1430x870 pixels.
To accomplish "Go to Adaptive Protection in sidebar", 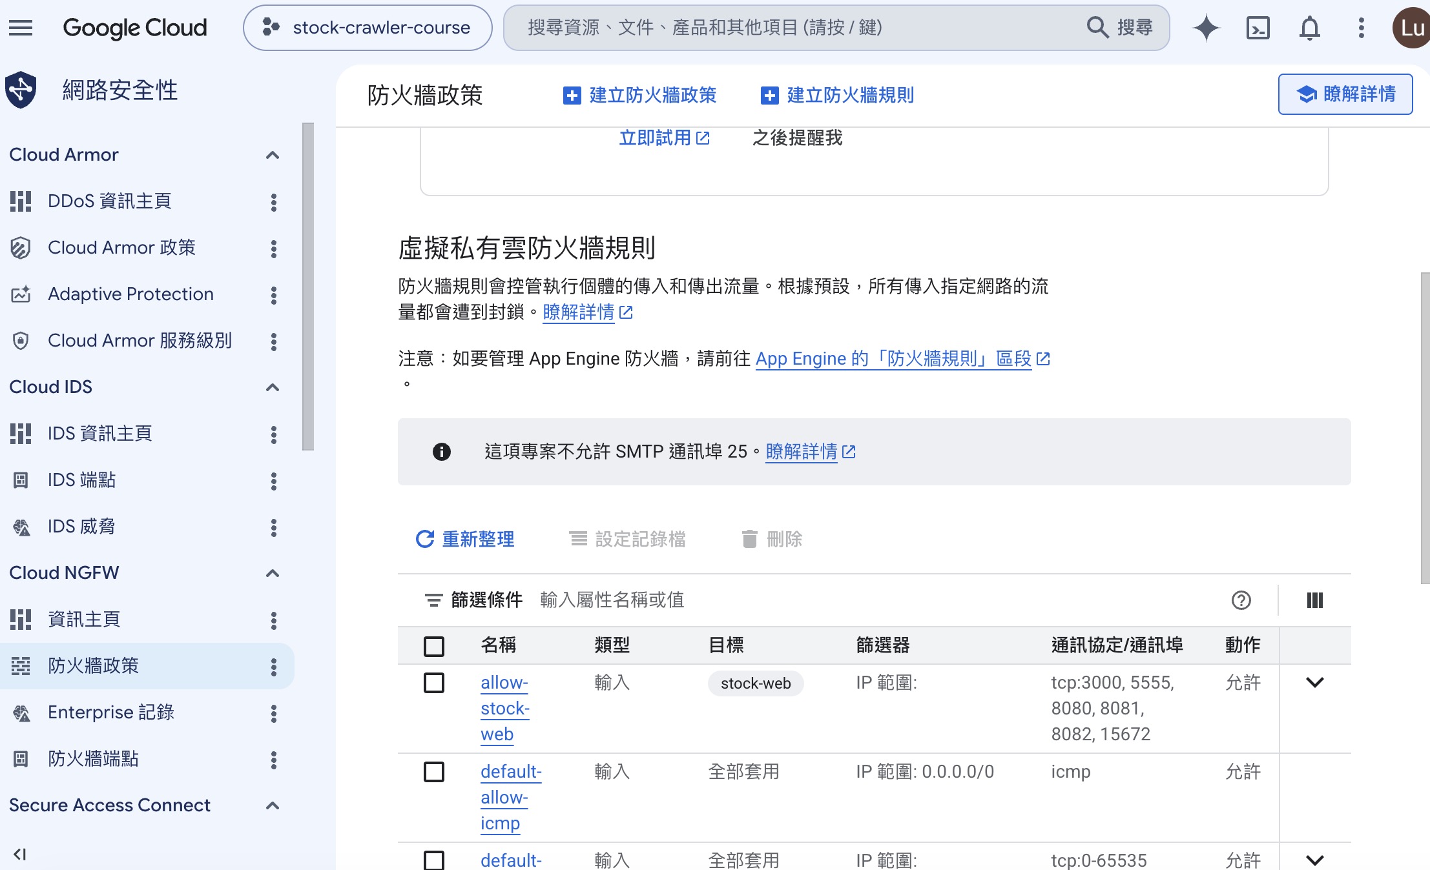I will coord(130,294).
